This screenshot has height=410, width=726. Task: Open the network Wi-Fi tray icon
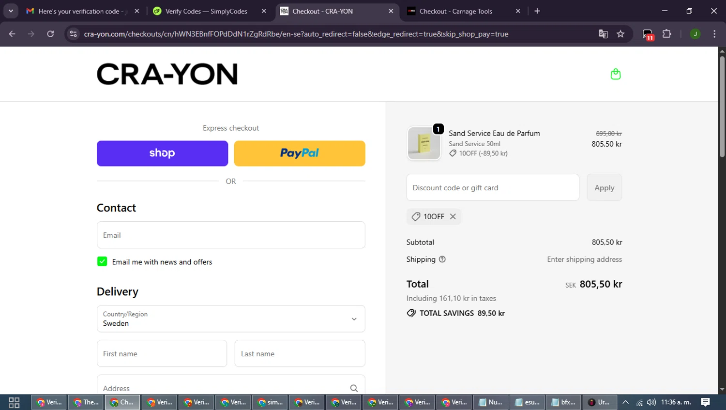(639, 402)
